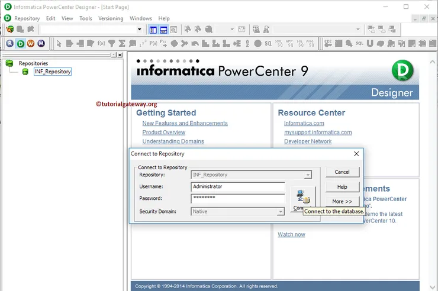Open the long right-side toolbar dropdown
This screenshot has height=291, width=438.
point(358,30)
